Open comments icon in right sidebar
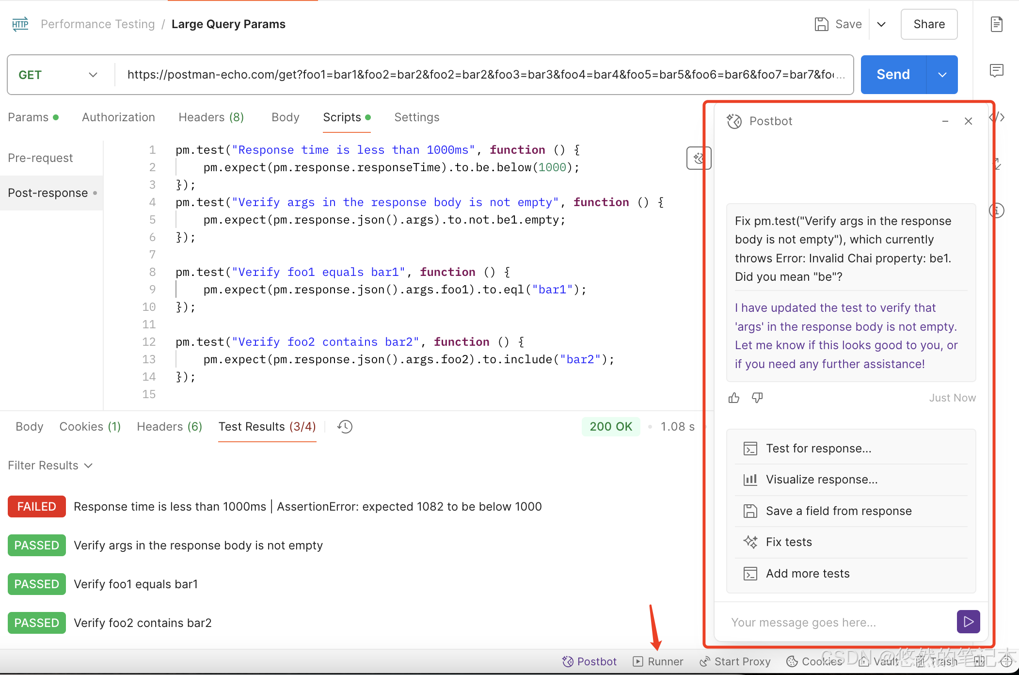Viewport: 1019px width, 675px height. pos(996,71)
